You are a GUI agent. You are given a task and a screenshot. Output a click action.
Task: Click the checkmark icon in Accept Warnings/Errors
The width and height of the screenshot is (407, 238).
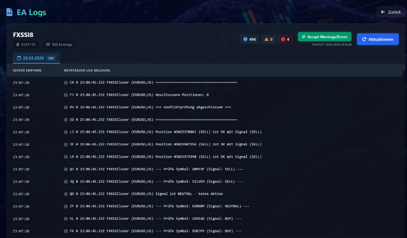304,36
